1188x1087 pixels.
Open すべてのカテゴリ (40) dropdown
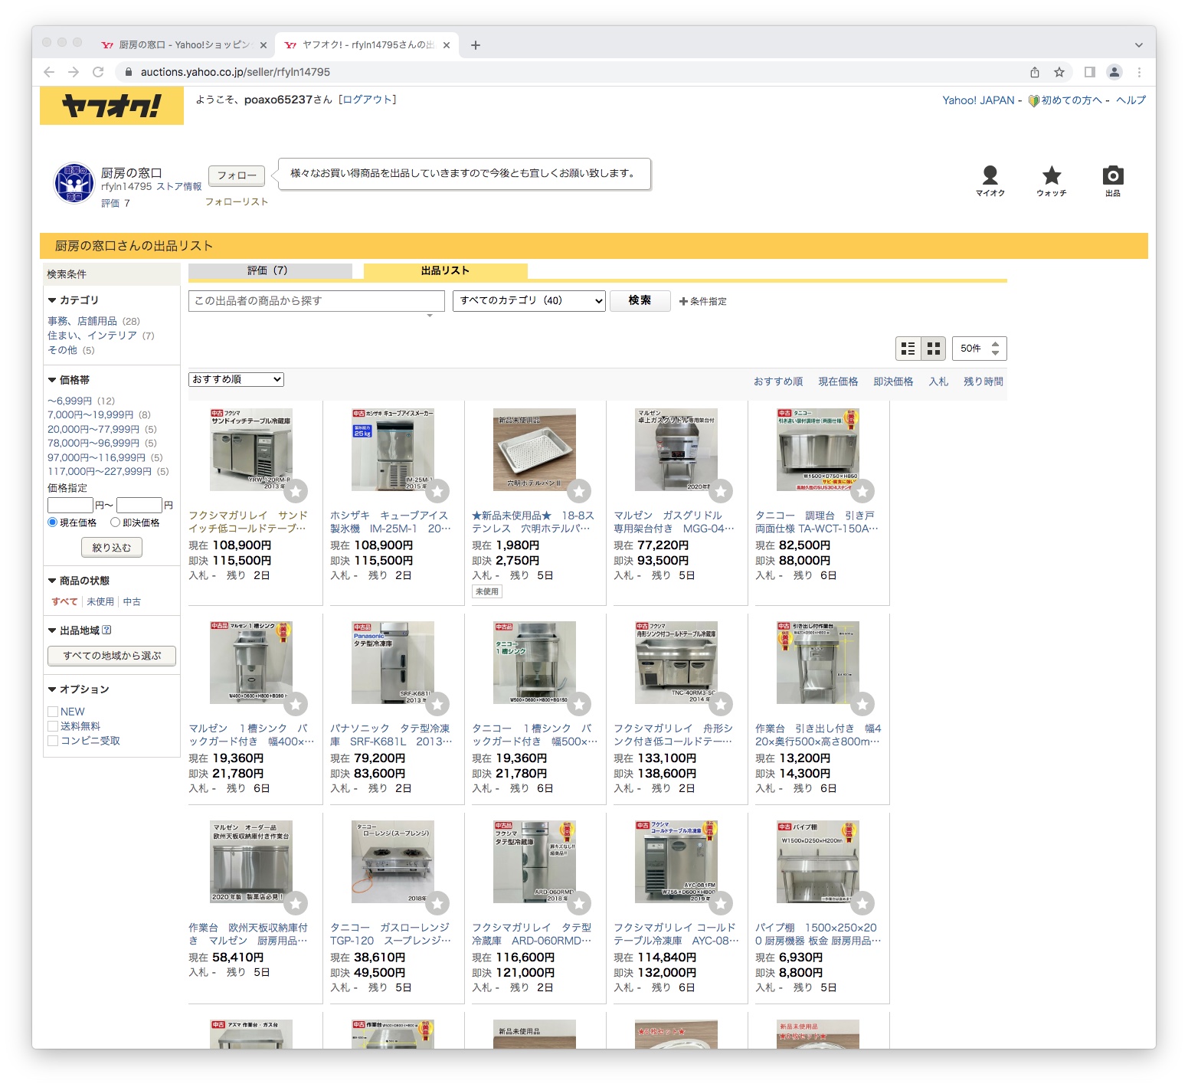click(529, 301)
